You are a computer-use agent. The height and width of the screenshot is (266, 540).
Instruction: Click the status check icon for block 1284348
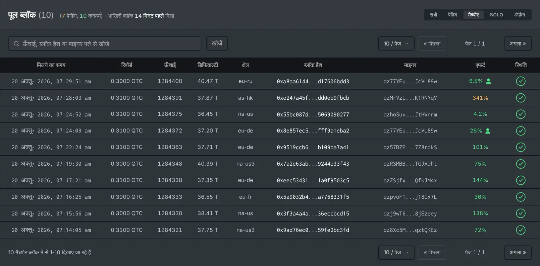(521, 164)
